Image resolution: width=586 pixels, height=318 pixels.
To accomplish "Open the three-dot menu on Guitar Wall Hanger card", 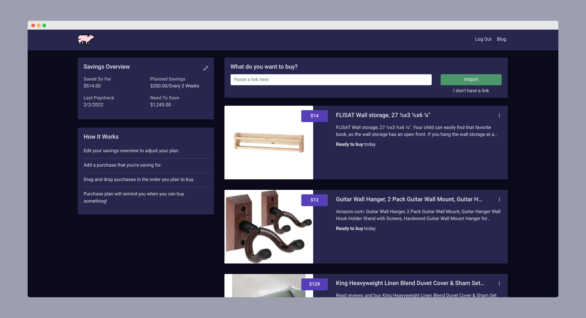I will (499, 199).
